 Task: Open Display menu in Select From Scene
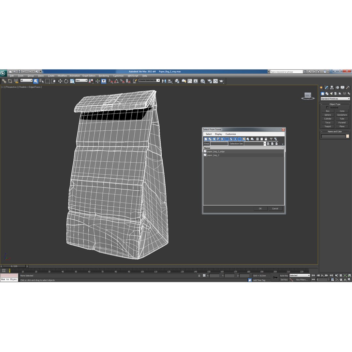tap(218, 134)
